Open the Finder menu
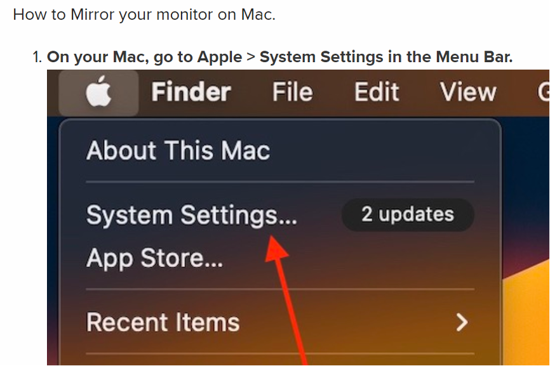Screen dimensions: 550x366 [191, 92]
